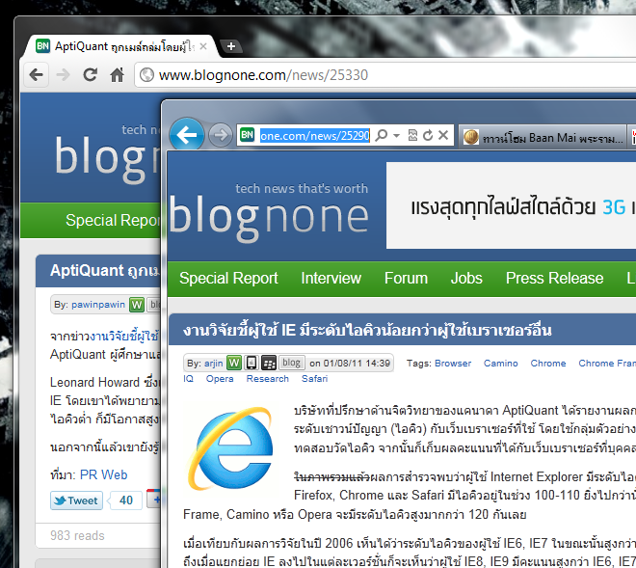Open Camino tag link
This screenshot has height=568, width=636.
coord(500,363)
